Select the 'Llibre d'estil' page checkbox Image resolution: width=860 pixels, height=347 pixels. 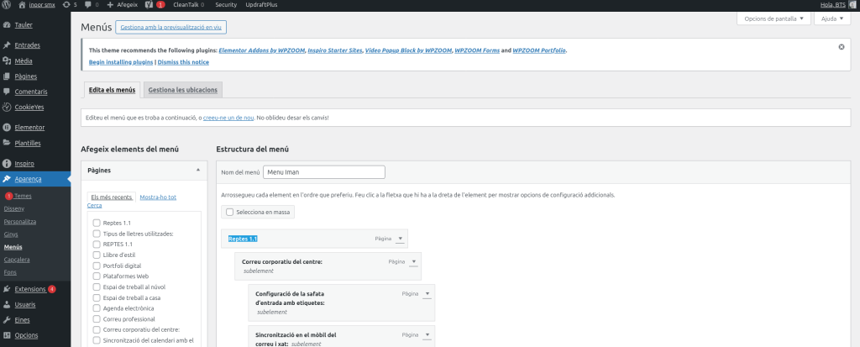point(97,255)
